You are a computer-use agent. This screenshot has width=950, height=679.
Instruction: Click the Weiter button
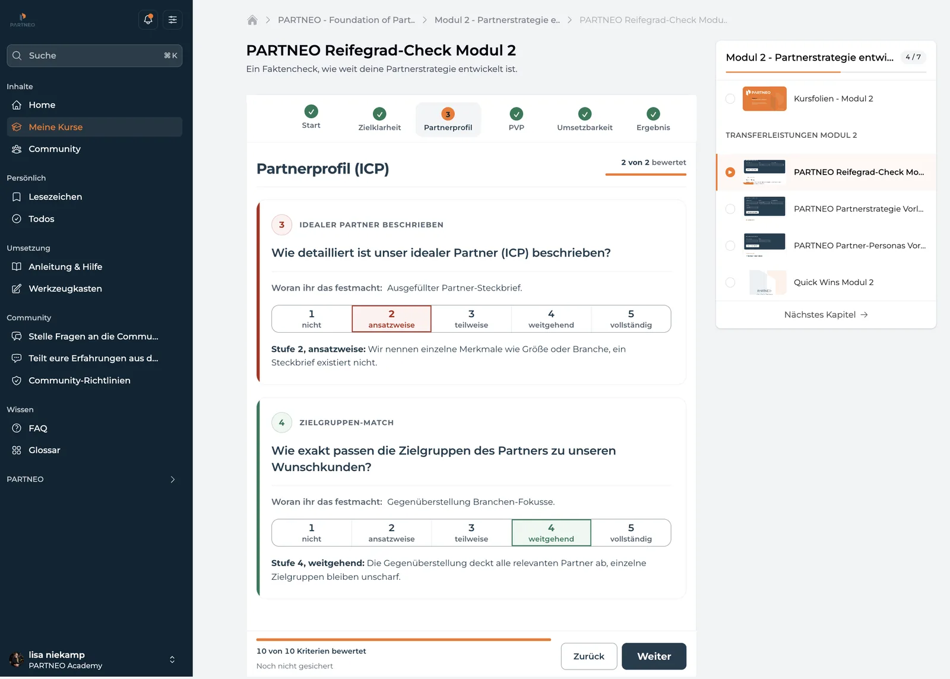[x=654, y=656]
